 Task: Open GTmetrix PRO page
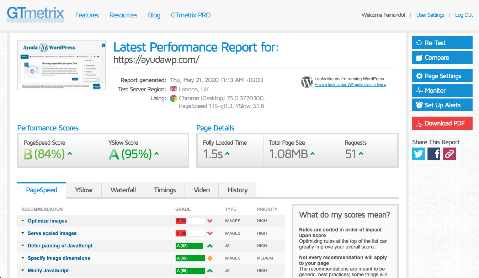[191, 15]
